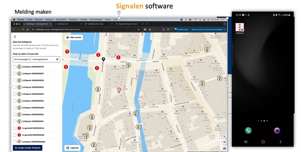This screenshot has width=301, height=152.
Task: Open the Chrome home page icon
Action: [27, 29]
